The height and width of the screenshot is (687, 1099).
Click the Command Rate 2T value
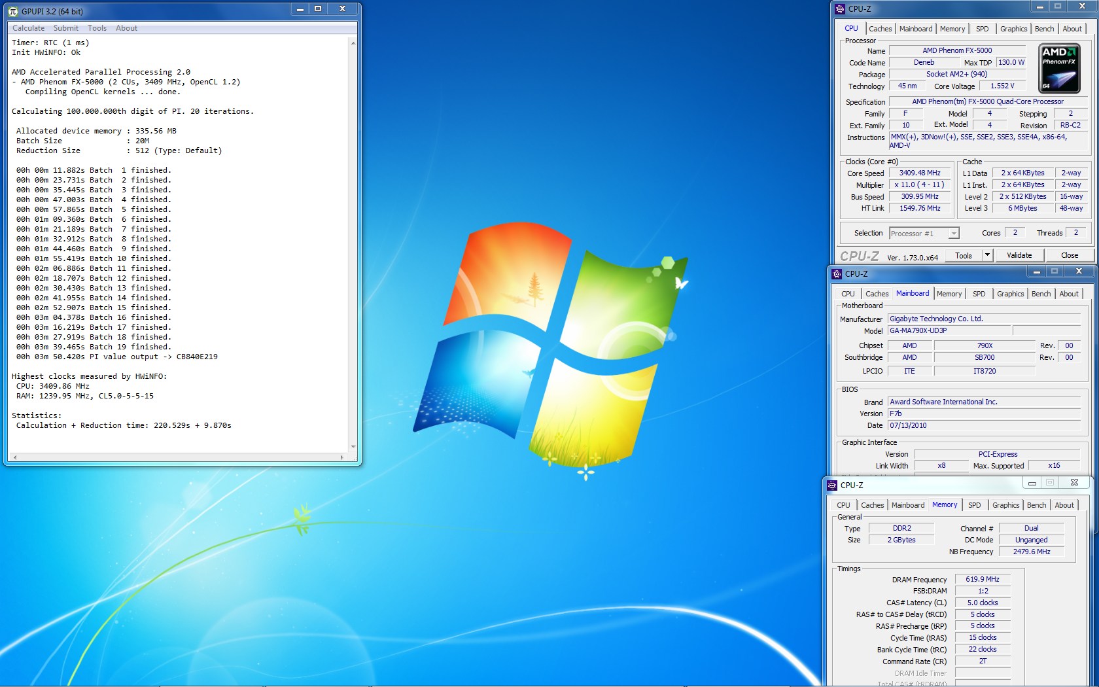[983, 661]
